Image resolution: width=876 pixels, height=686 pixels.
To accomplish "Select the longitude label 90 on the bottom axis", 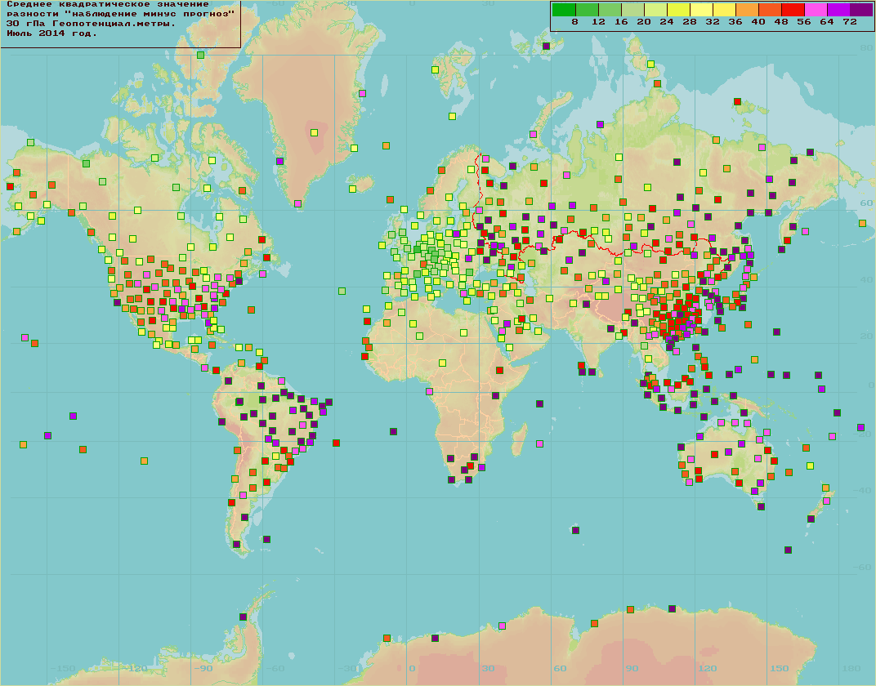I will 632,668.
